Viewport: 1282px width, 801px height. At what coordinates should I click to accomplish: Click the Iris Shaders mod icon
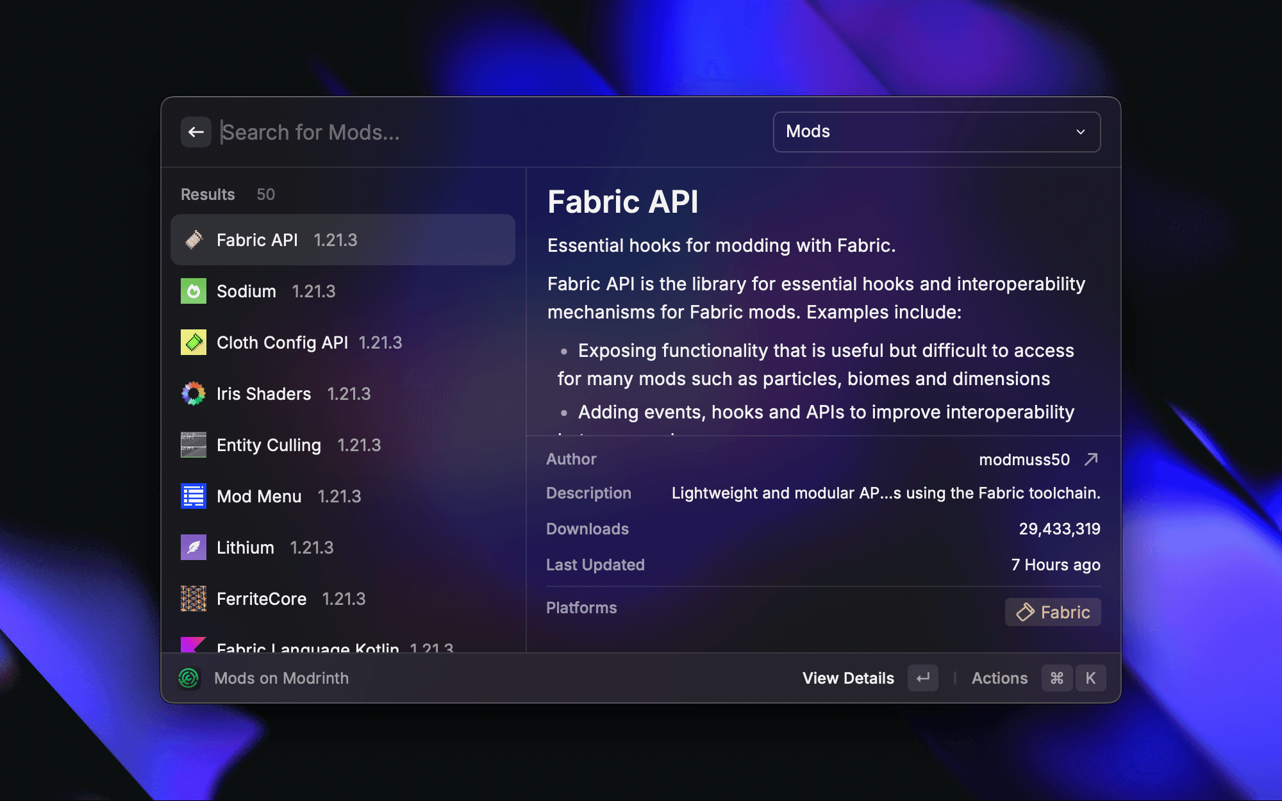pos(193,394)
